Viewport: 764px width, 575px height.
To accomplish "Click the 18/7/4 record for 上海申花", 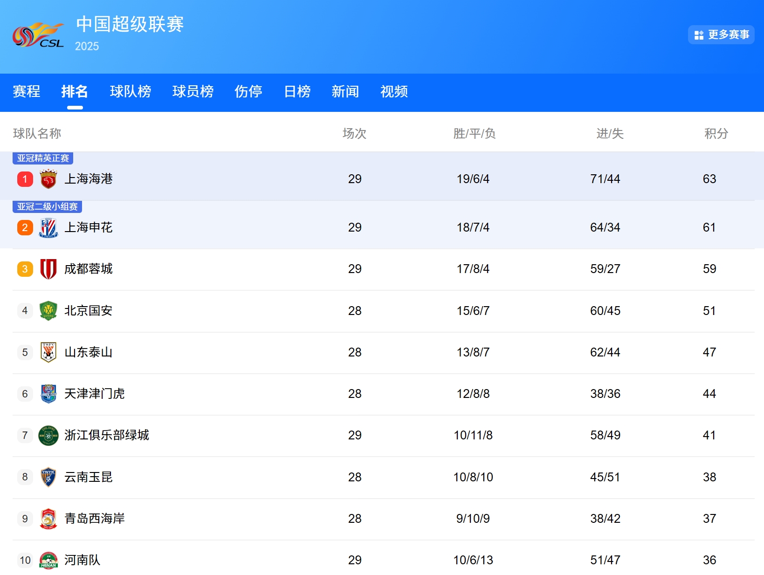I will click(x=473, y=227).
